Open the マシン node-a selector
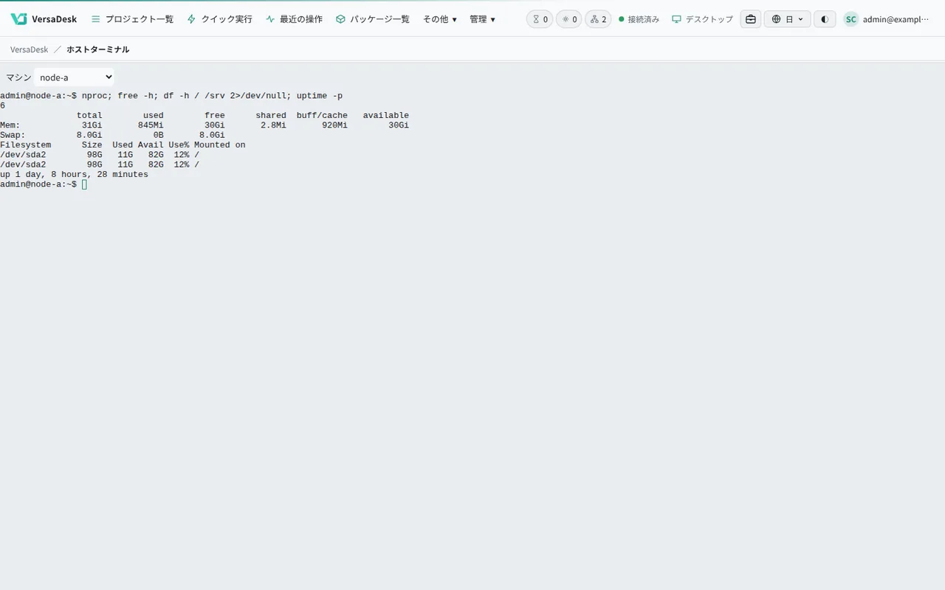This screenshot has height=590, width=945. click(74, 77)
